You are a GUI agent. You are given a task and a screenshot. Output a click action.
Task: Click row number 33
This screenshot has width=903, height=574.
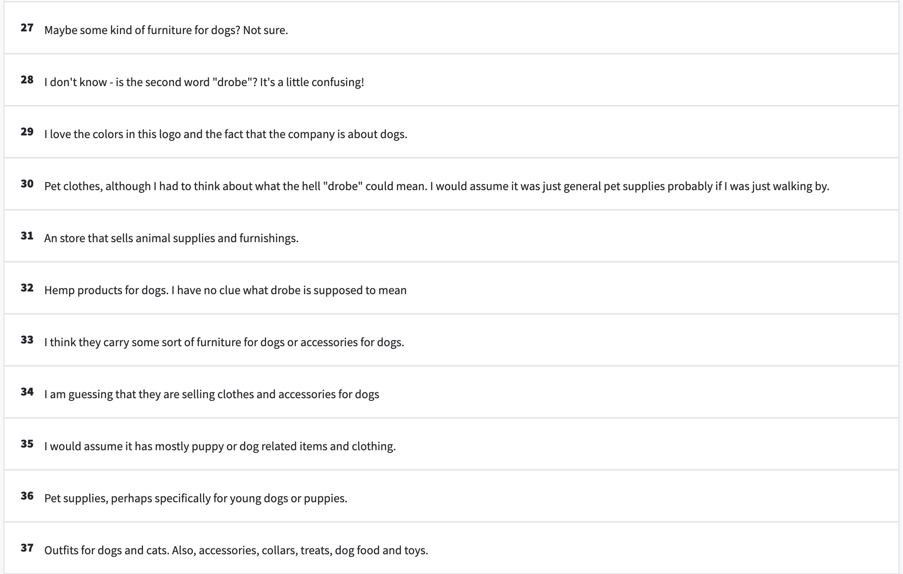tap(27, 340)
